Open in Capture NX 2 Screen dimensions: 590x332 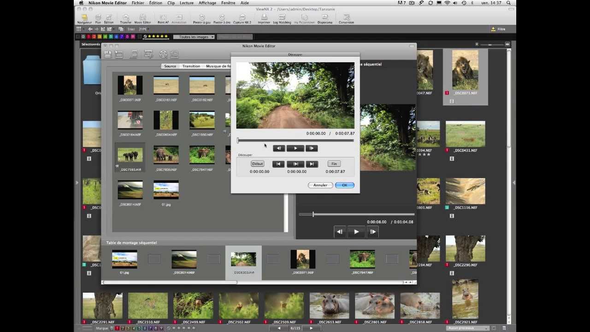pos(242,19)
